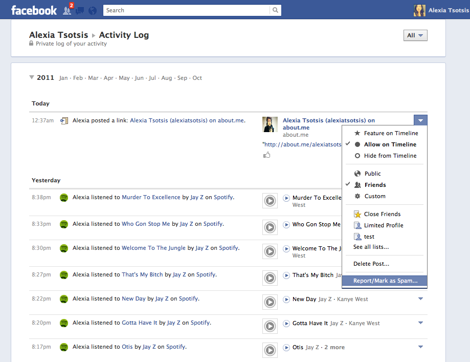The height and width of the screenshot is (362, 470).
Task: Open options dropdown for Gotta Have It
Action: [420, 323]
